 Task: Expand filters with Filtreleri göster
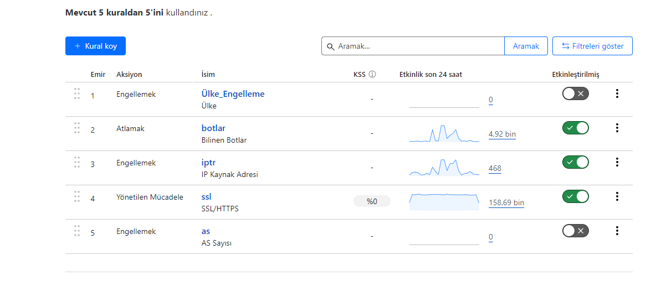[x=592, y=46]
